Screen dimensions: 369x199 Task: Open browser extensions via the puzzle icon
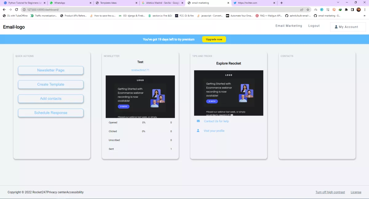click(x=347, y=10)
